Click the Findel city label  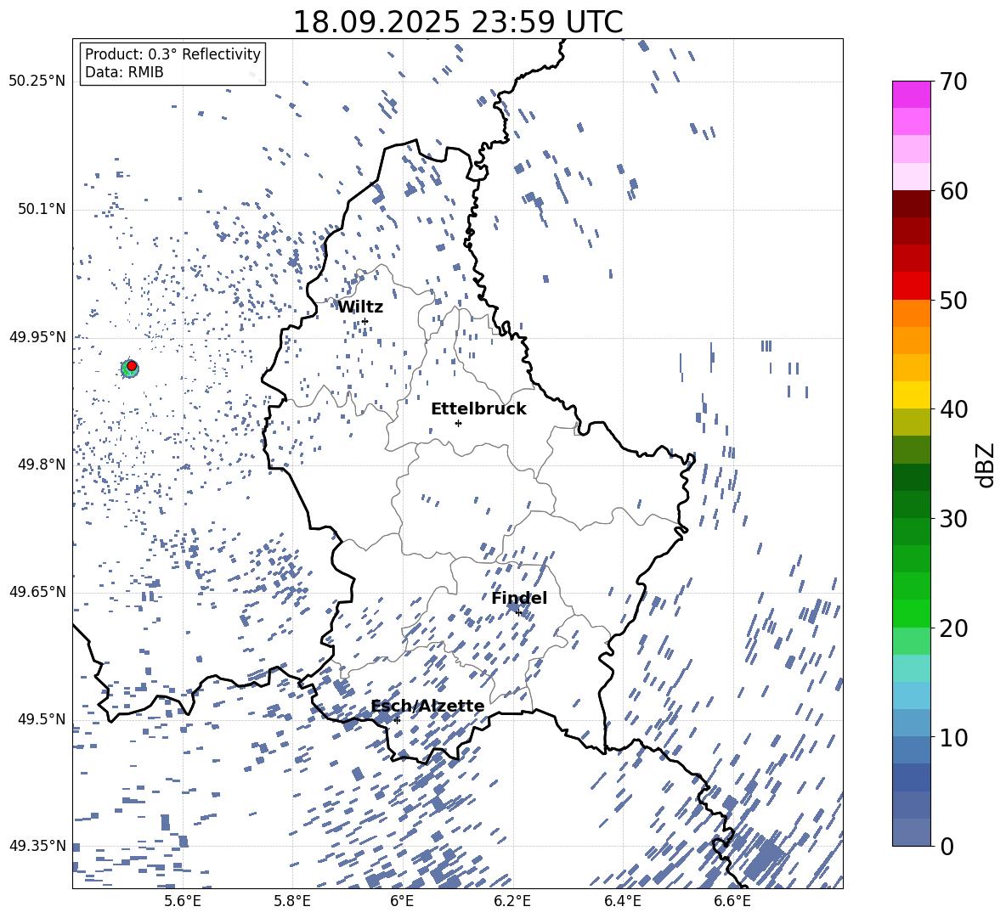point(519,598)
